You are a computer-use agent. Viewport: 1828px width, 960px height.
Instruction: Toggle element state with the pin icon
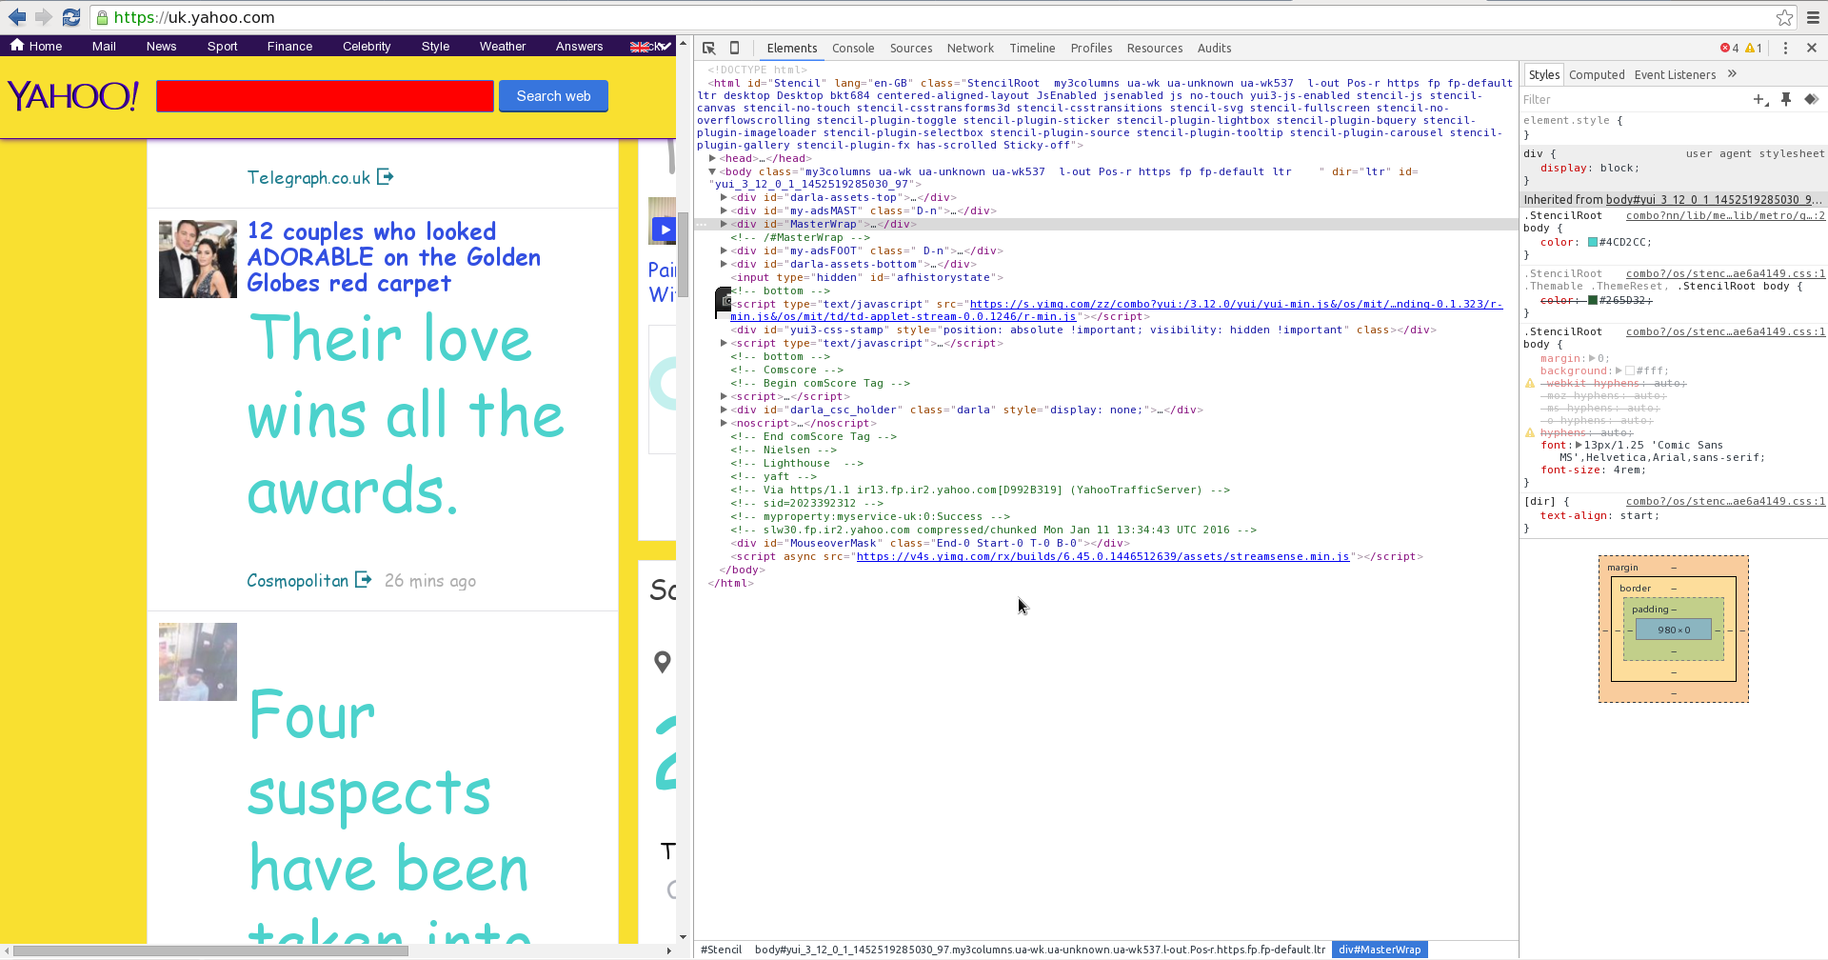[1786, 99]
